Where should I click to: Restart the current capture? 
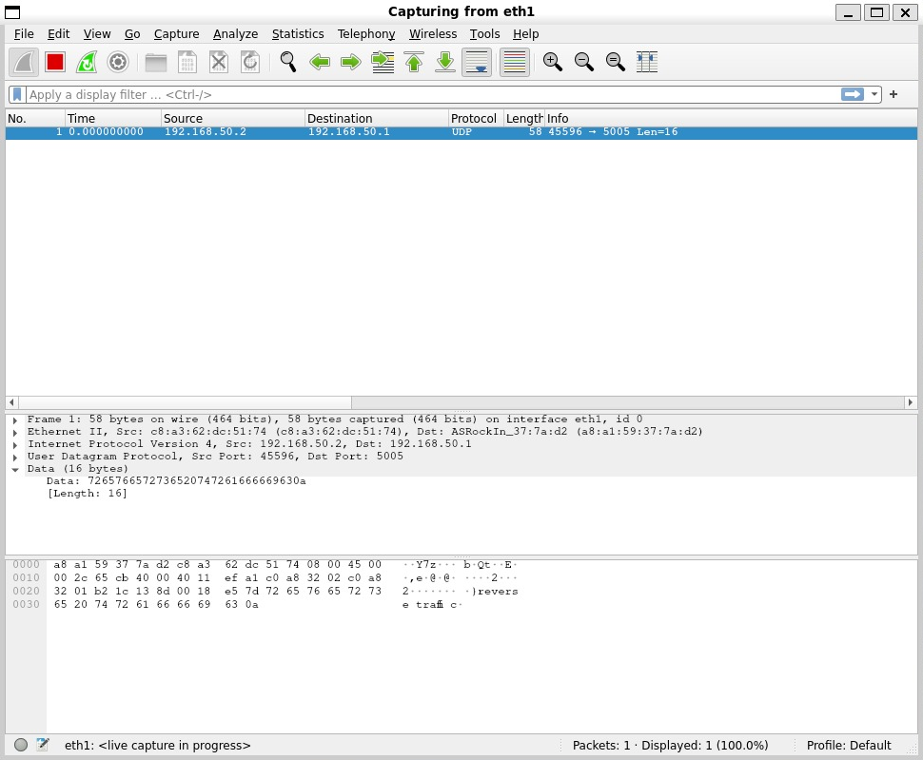coord(88,62)
